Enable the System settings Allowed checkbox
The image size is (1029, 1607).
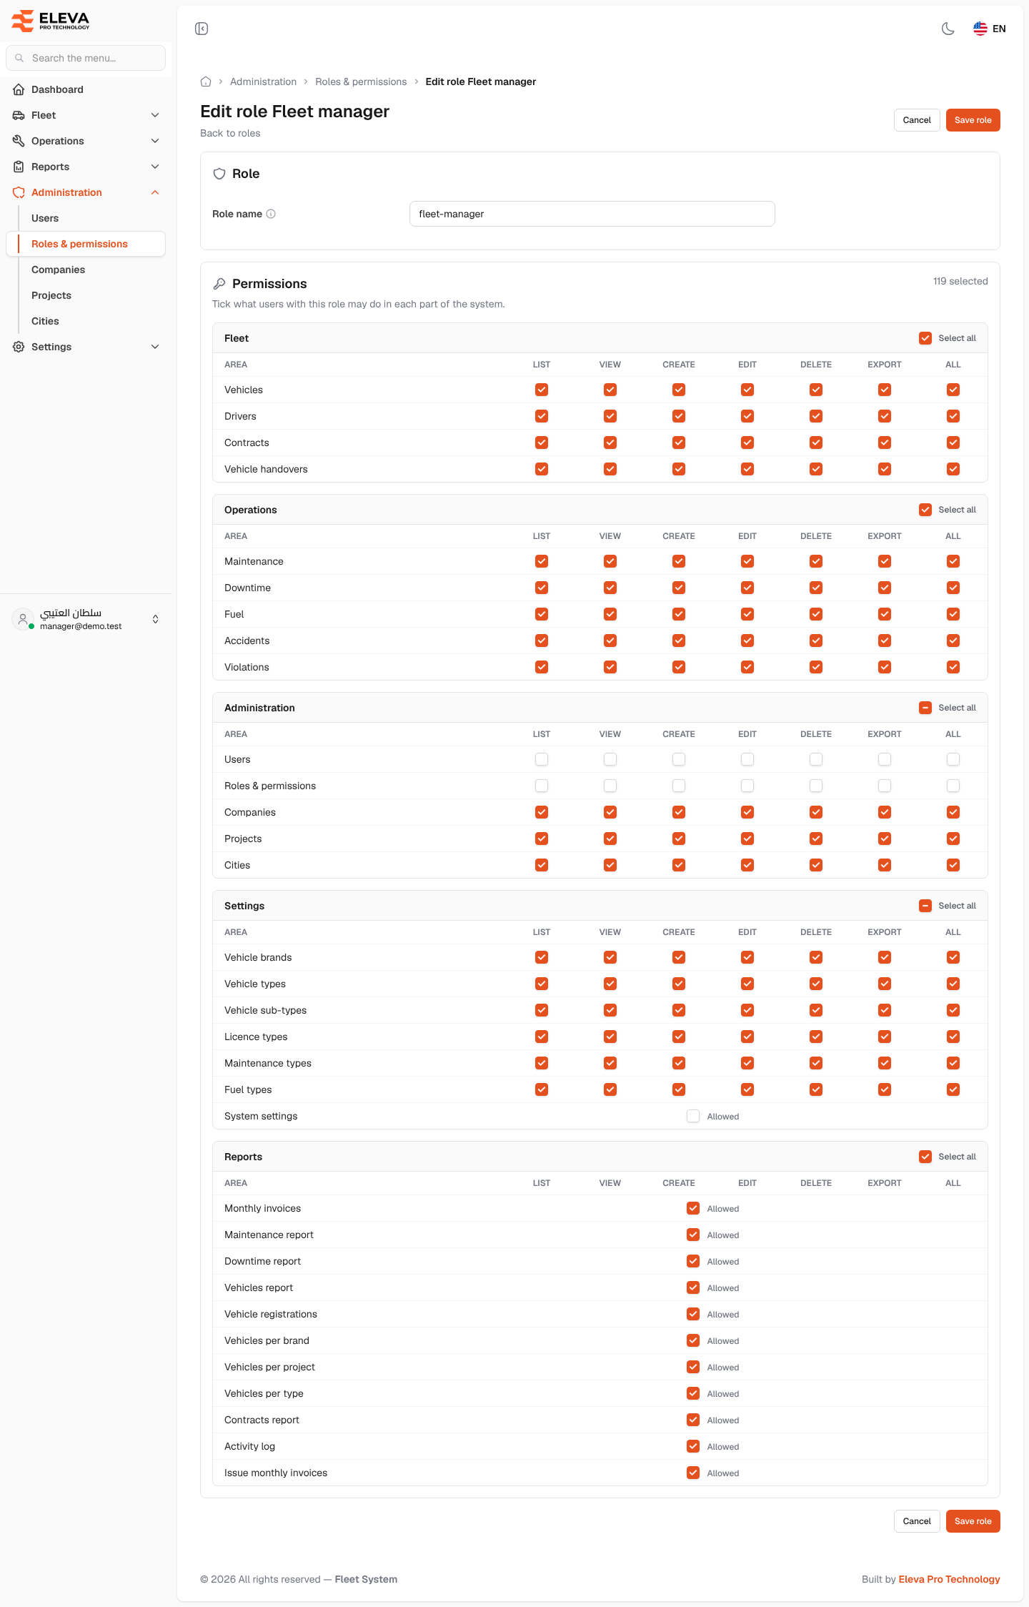(693, 1116)
